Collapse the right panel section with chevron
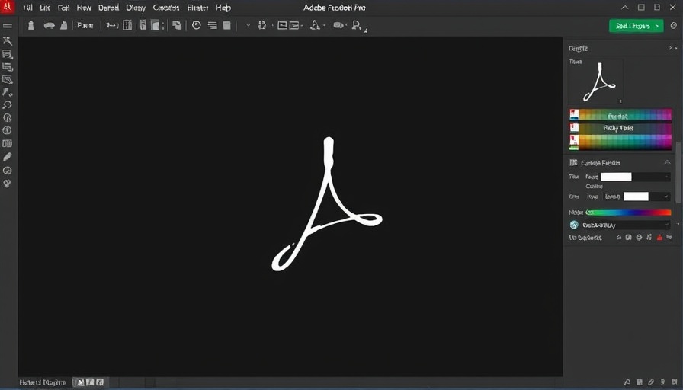This screenshot has height=390, width=683. click(667, 162)
